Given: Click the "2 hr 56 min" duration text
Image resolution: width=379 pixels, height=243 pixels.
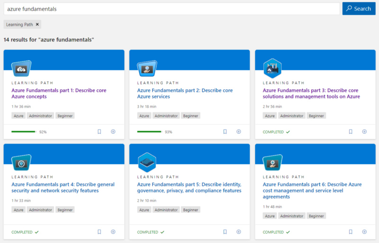Looking at the screenshot, I should (x=272, y=106).
